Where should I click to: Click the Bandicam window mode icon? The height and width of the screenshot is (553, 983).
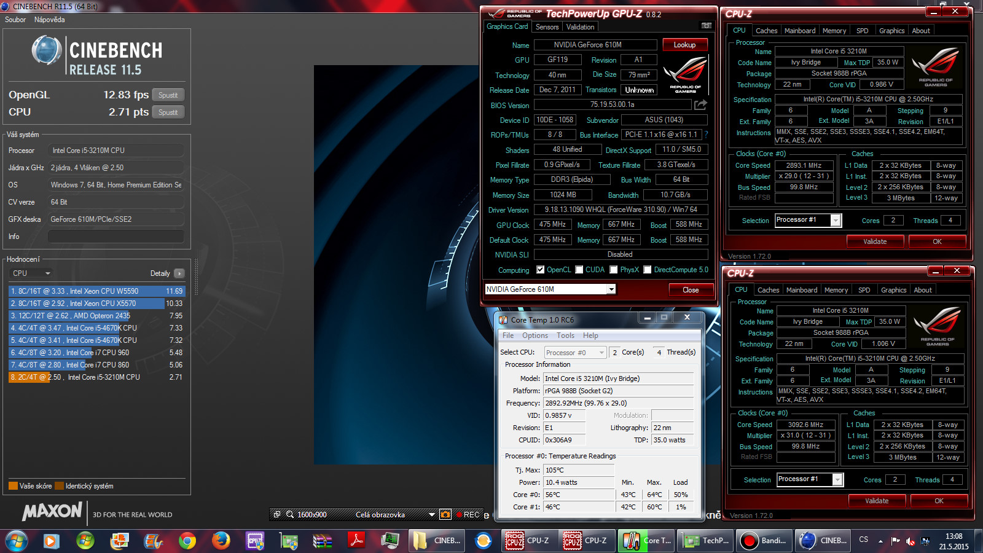click(277, 514)
